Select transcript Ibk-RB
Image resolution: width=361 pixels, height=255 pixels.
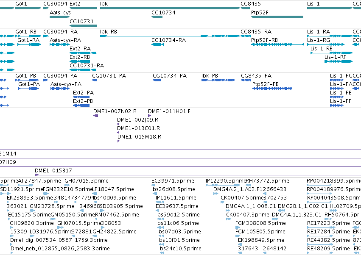(170, 36)
